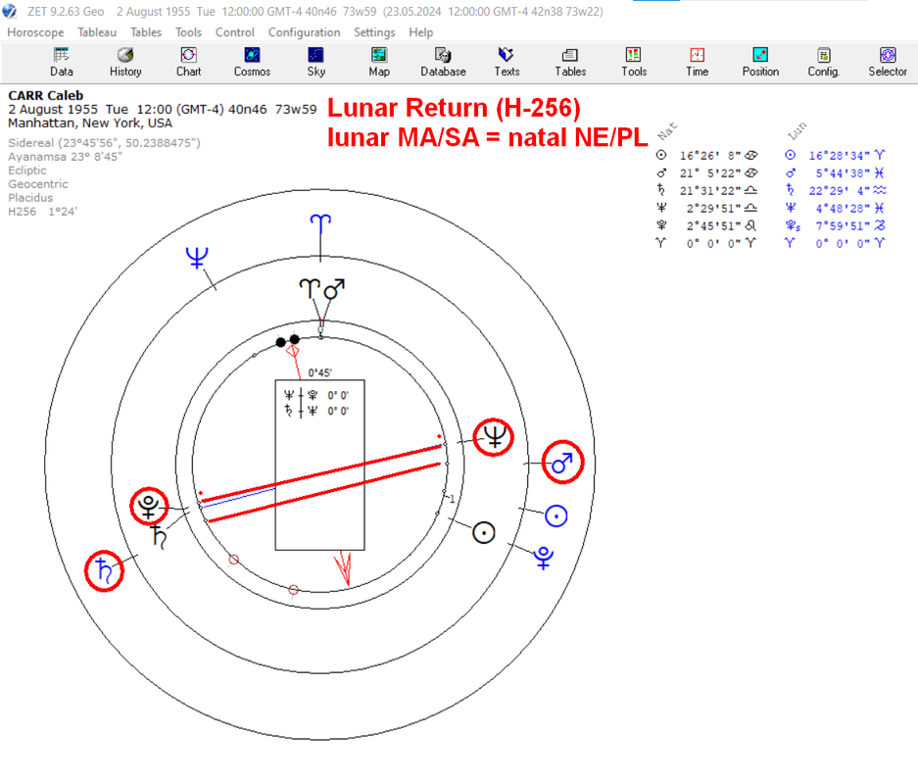Open the Data toolbar icon
918x784 pixels.
pos(62,62)
